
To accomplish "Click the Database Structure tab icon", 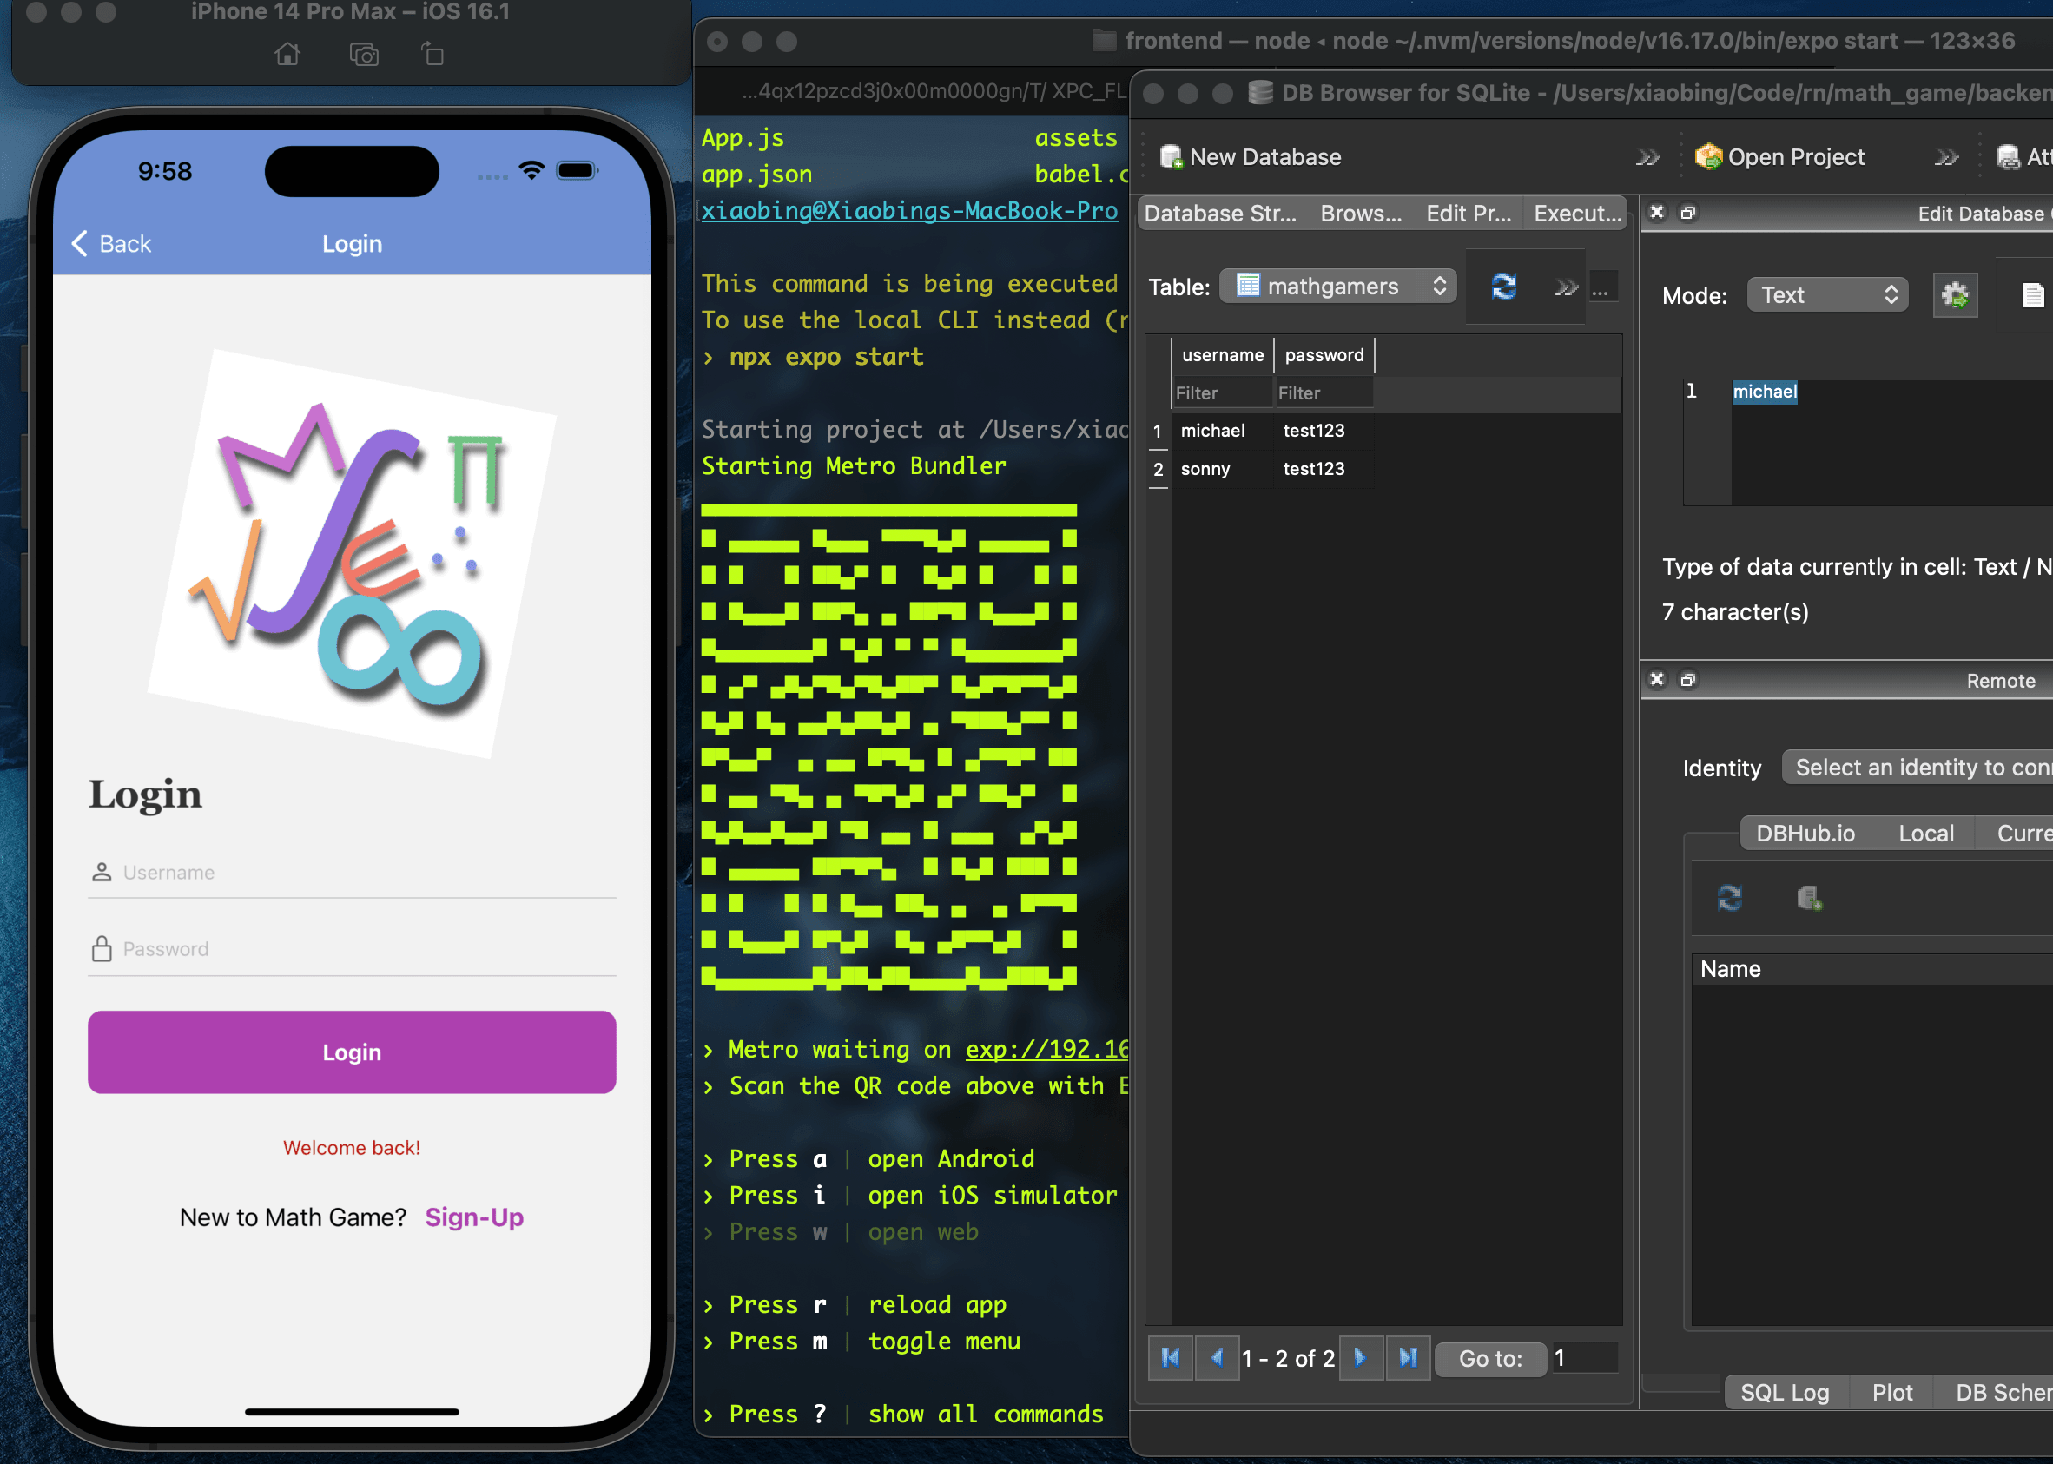I will coord(1220,214).
